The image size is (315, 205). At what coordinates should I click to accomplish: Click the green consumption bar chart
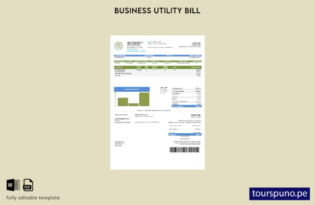coord(132,99)
